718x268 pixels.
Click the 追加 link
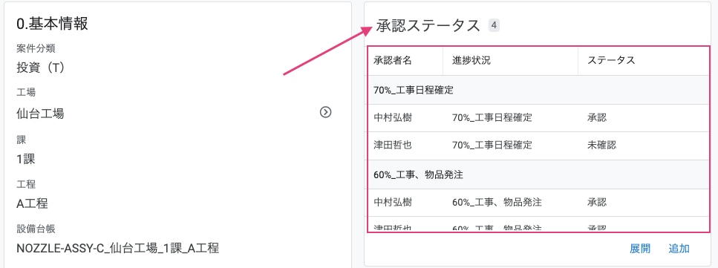tap(679, 249)
